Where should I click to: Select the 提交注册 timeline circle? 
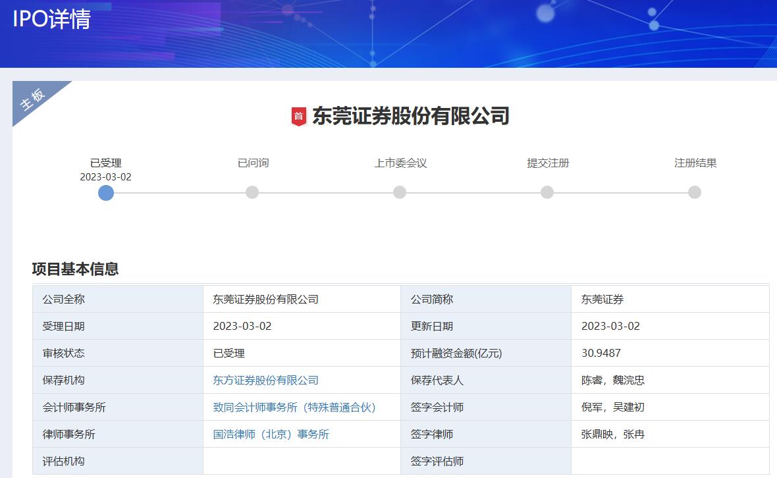[x=547, y=192]
